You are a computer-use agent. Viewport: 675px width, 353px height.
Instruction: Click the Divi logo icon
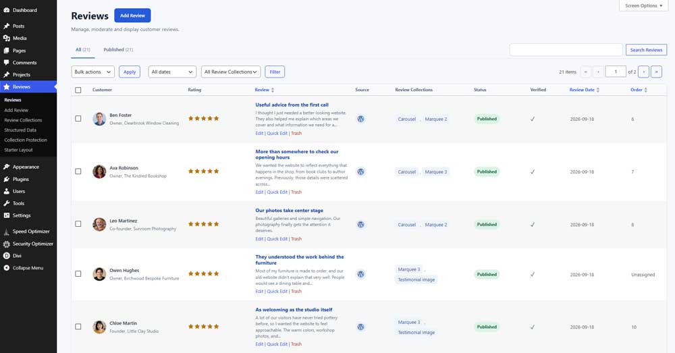[x=7, y=256]
